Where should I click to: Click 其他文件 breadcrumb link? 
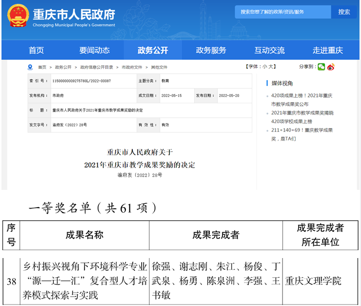159,67
